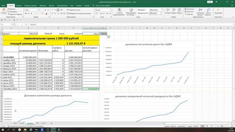Click the Fill Color bucket icon

pyautogui.click(x=42, y=14)
